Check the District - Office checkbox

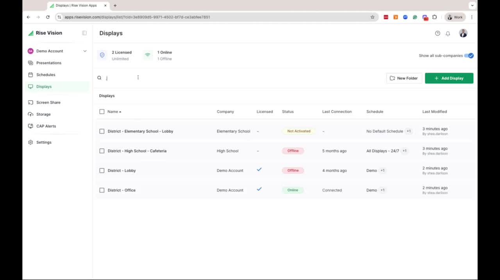[x=102, y=190]
